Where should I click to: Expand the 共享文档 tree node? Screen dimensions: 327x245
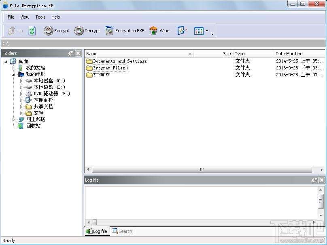pos(21,107)
